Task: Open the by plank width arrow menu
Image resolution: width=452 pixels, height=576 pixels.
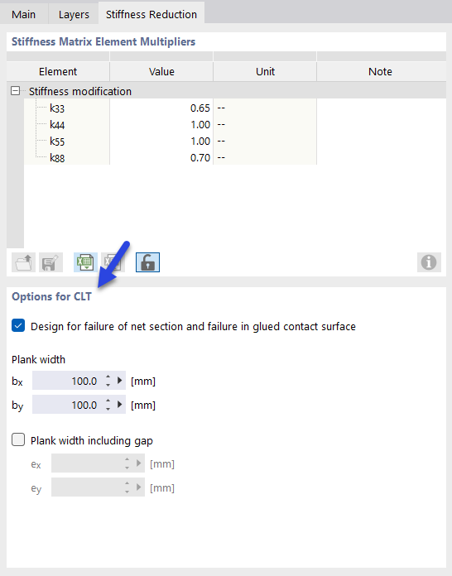Action: [119, 405]
